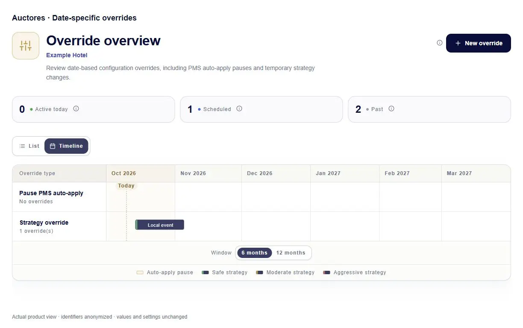The height and width of the screenshot is (328, 523).
Task: Click the Active today count card
Action: point(94,109)
